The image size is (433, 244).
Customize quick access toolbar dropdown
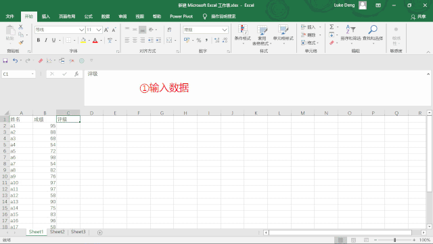coord(91,60)
